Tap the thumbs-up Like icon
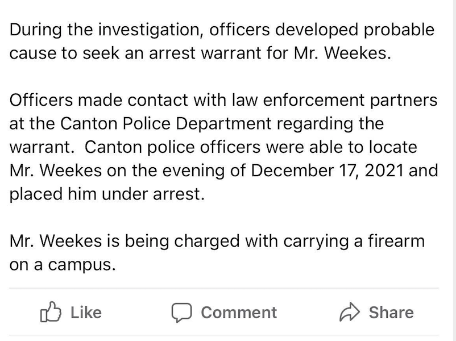The height and width of the screenshot is (341, 456). (x=51, y=313)
